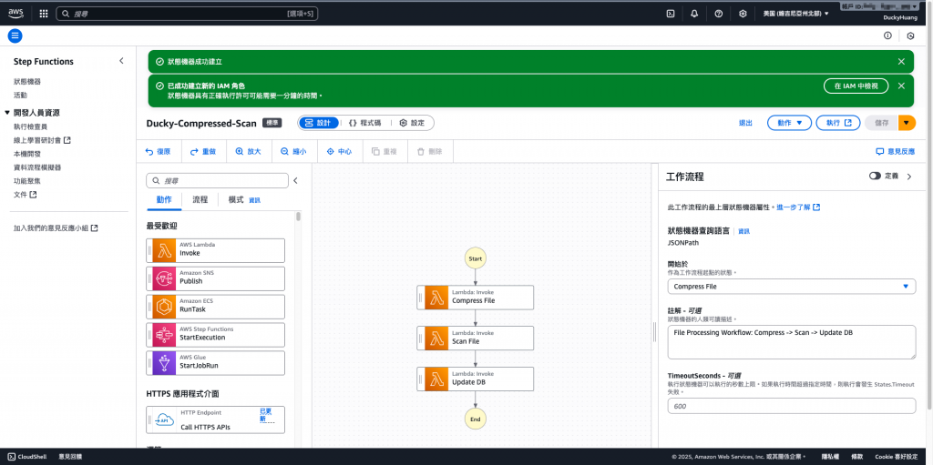
Task: Select the Compress File Lambda state
Action: (x=476, y=298)
